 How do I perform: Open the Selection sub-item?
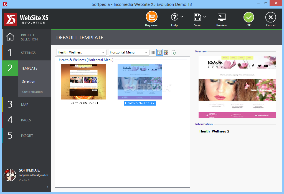(x=29, y=81)
